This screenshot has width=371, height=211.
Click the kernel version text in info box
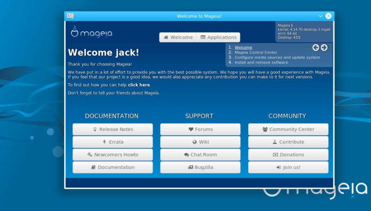click(x=304, y=29)
